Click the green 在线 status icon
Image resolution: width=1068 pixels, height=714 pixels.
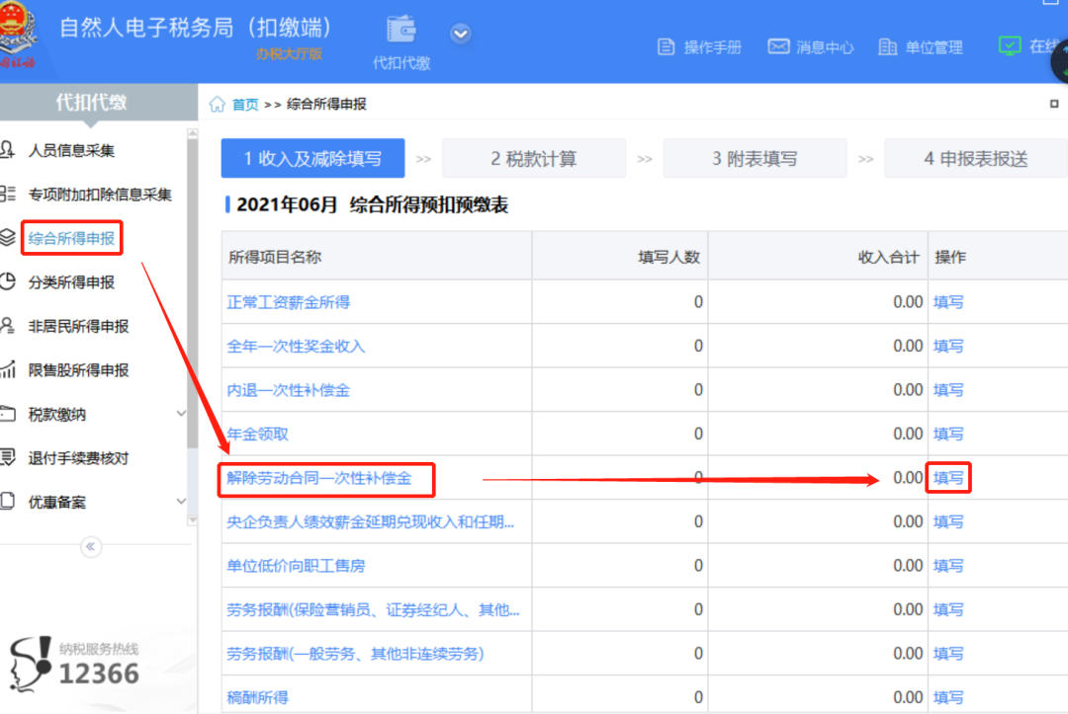click(x=1009, y=45)
